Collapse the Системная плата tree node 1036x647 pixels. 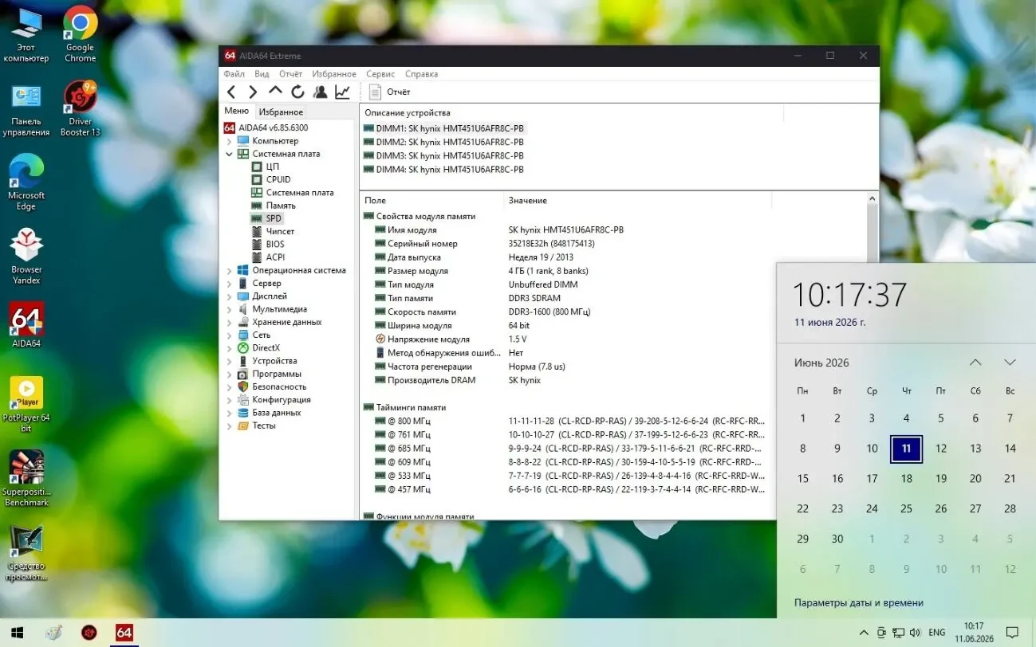[x=230, y=154]
